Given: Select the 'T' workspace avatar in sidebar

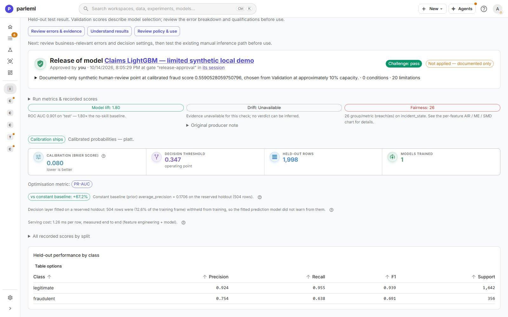Looking at the screenshot, I should [x=10, y=137].
